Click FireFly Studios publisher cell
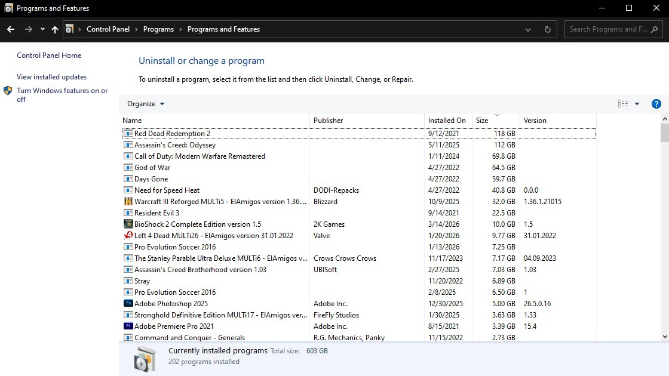The height and width of the screenshot is (376, 669). click(x=336, y=315)
